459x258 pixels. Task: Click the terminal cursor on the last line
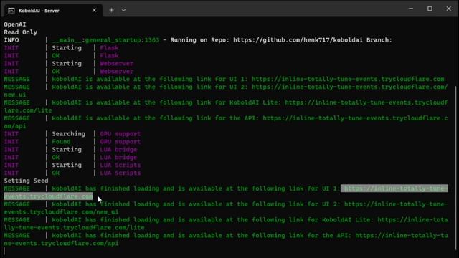coord(4,251)
